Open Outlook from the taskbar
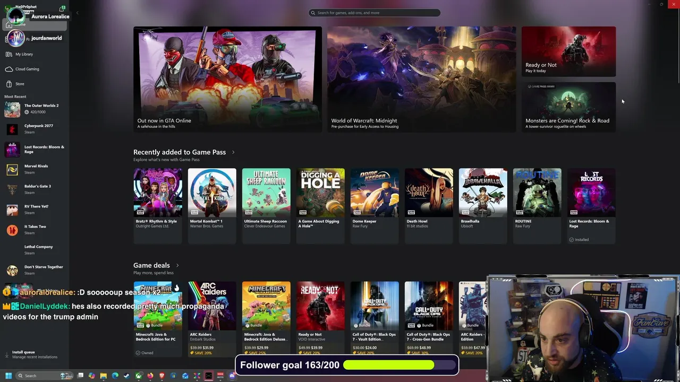Screen dimensions: 680x382 pyautogui.click(x=185, y=376)
